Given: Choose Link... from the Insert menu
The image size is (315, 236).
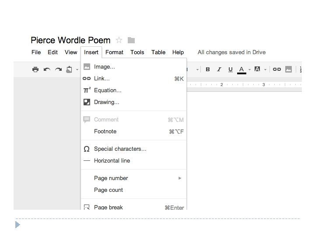Looking at the screenshot, I should 133,79.
